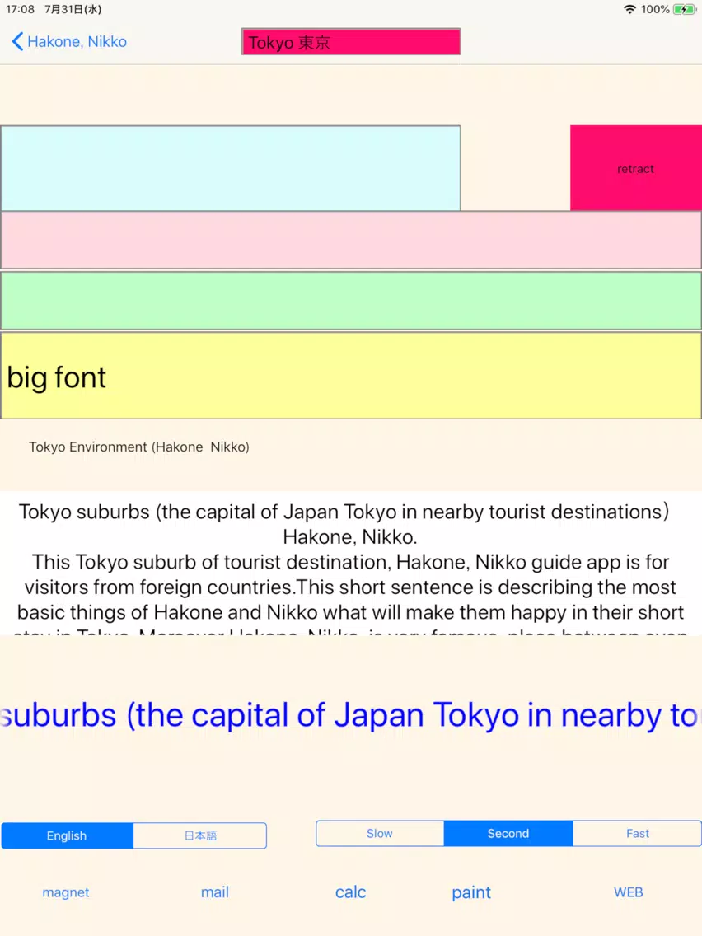Tap Tokyo Environment (Hakone Nikko) label
This screenshot has height=936, width=702.
pyautogui.click(x=139, y=447)
